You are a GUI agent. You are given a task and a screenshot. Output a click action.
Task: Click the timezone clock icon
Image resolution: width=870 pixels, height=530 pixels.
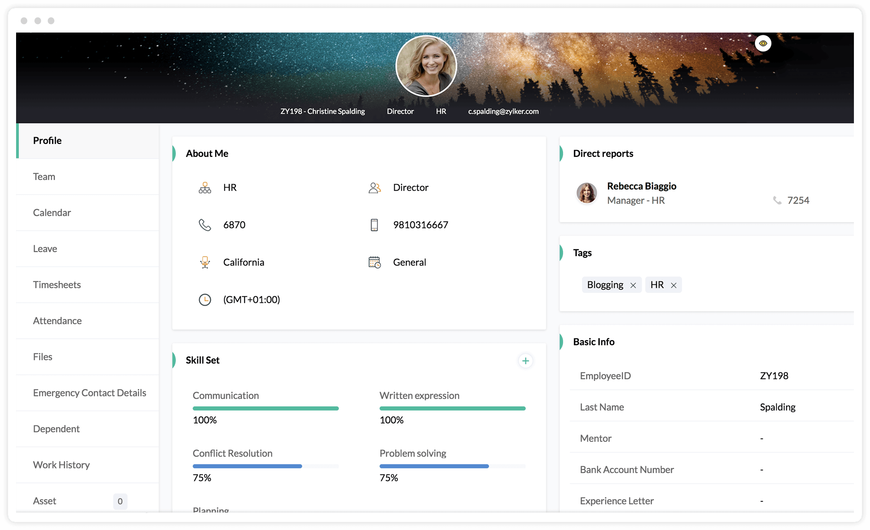205,299
